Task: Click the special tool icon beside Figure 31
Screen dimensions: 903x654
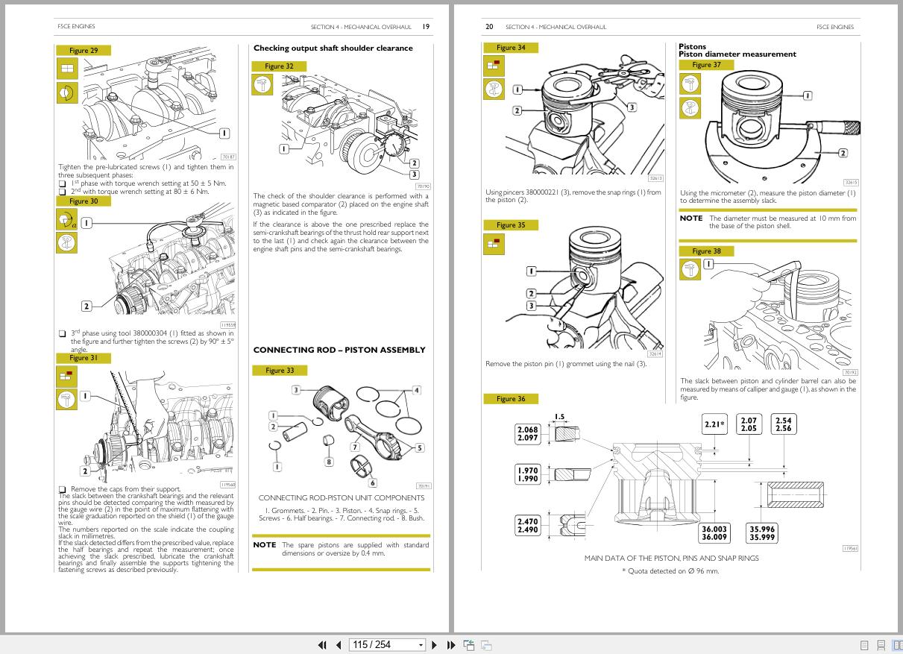Action: click(x=67, y=399)
